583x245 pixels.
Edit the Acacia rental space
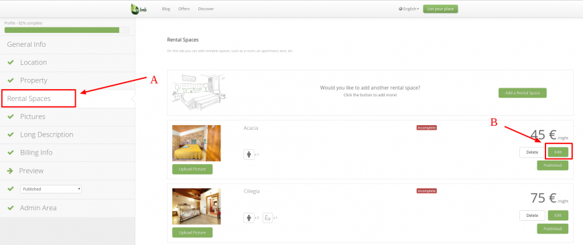coord(558,152)
